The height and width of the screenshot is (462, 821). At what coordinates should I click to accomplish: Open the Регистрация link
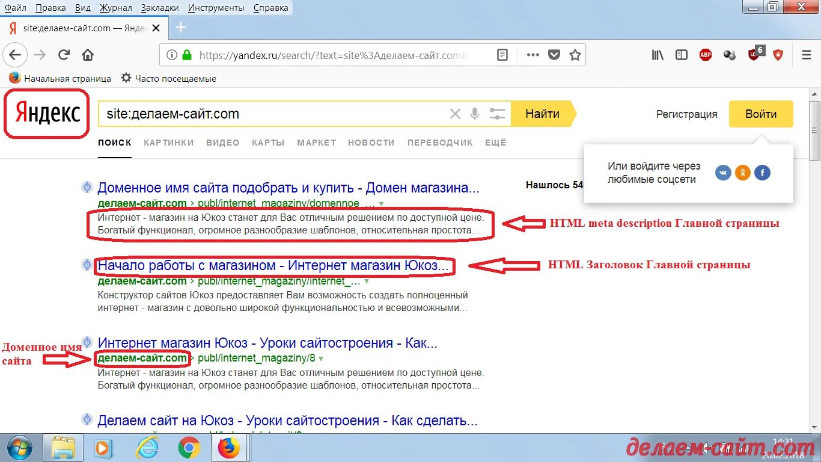687,114
